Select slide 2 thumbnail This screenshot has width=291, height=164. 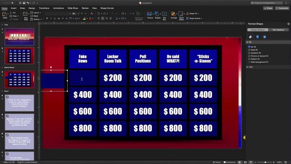(20, 56)
